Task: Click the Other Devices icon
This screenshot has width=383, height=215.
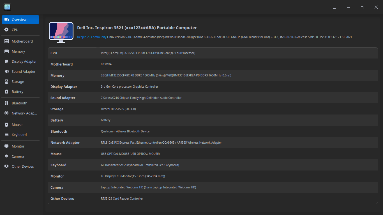Action: pyautogui.click(x=6, y=166)
